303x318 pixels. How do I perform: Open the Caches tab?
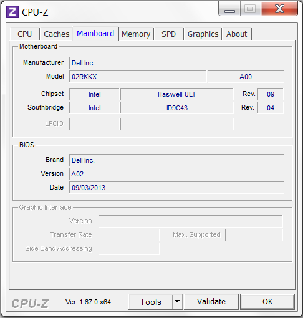(x=57, y=34)
